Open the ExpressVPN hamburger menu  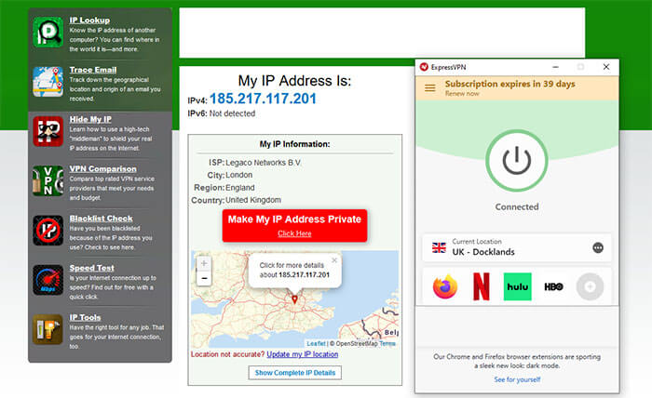pyautogui.click(x=430, y=88)
